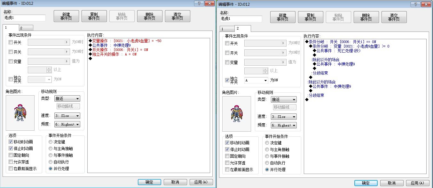
Task: Click 清空事件页 in the page 2 editor
Action: pos(394,17)
